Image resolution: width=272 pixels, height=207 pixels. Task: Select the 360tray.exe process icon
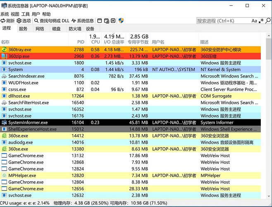pos(4,50)
